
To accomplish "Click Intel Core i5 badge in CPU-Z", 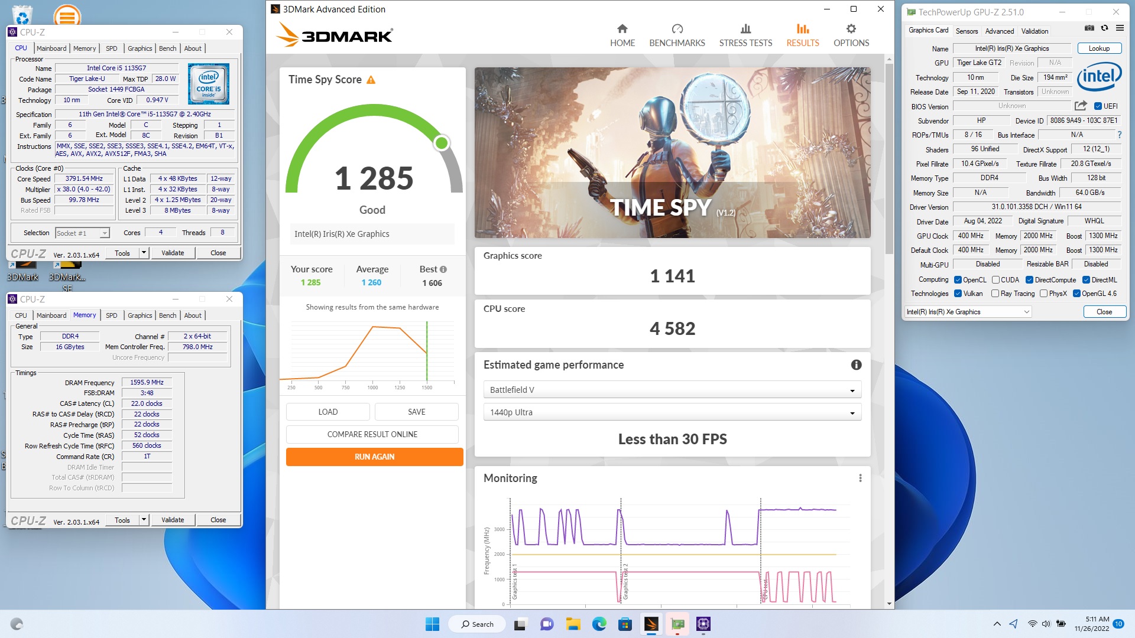I will point(209,84).
